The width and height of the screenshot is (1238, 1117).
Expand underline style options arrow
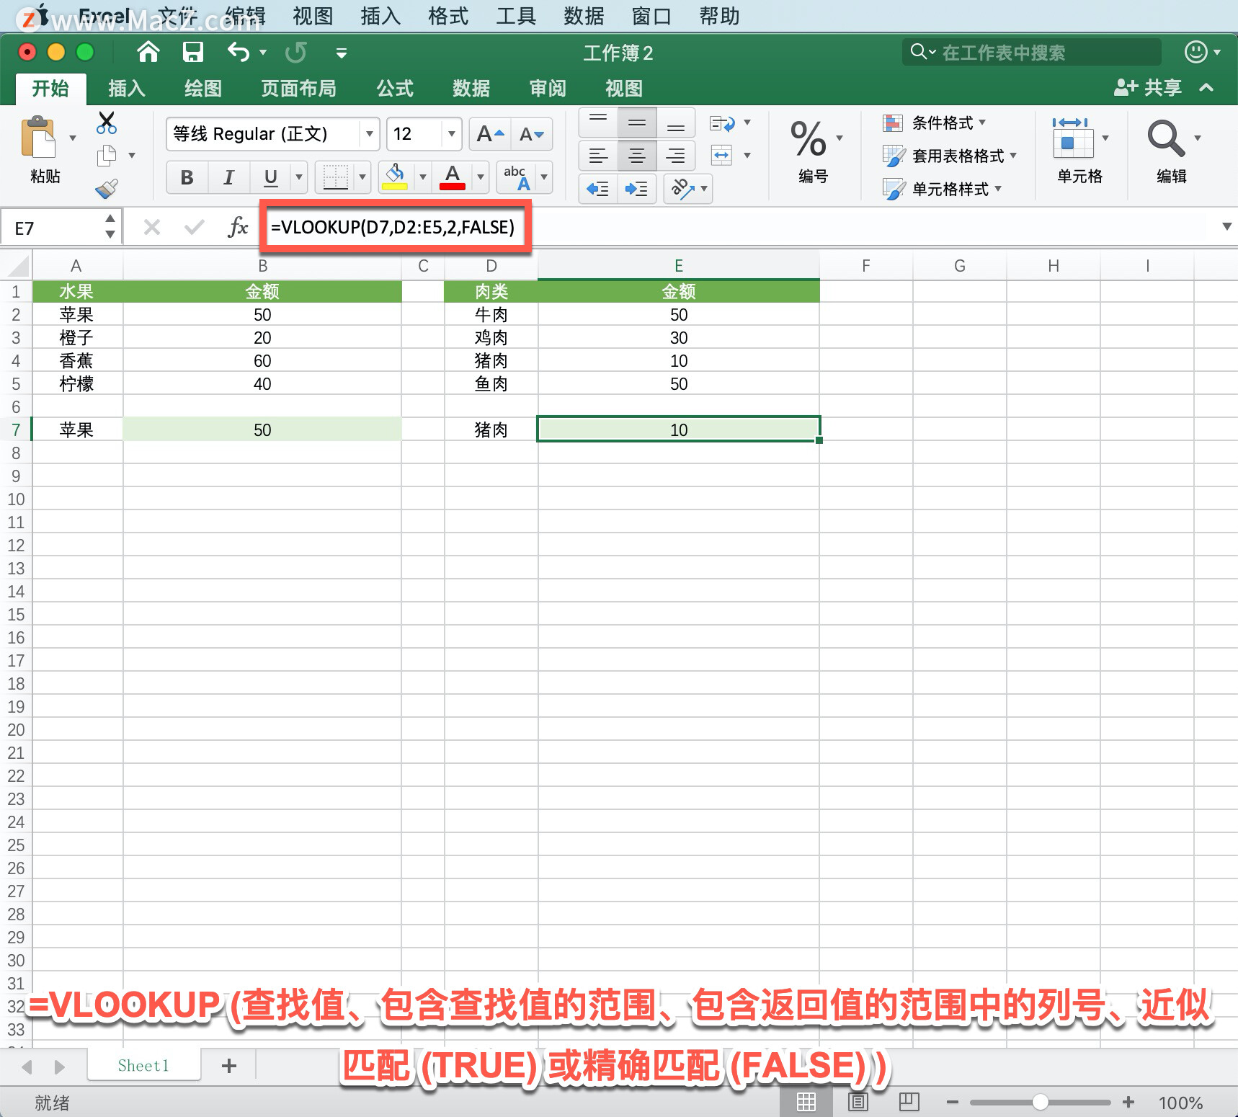[x=299, y=177]
